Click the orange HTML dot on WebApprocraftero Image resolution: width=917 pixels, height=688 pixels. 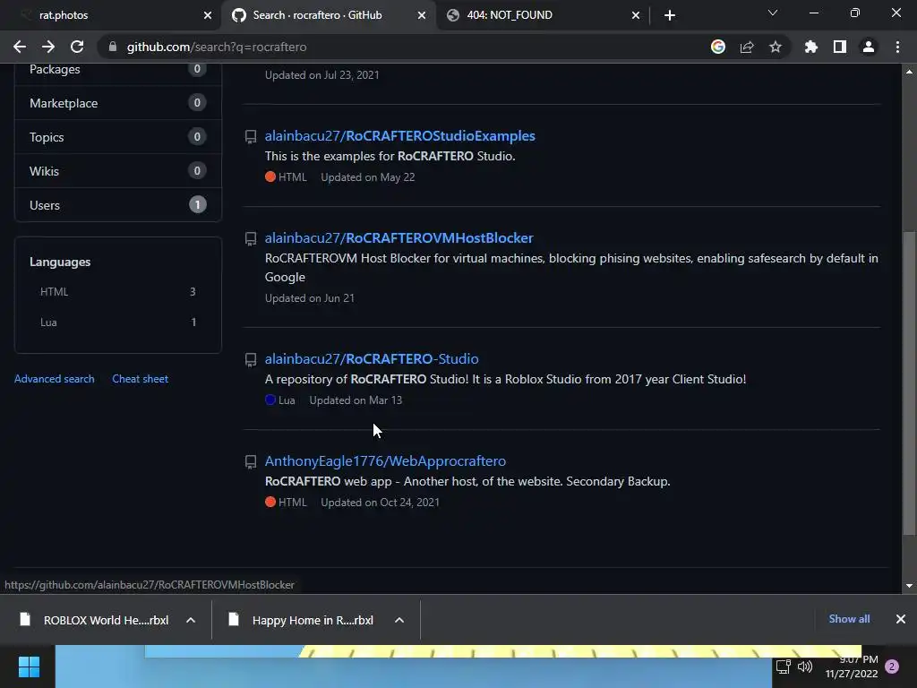pyautogui.click(x=270, y=502)
